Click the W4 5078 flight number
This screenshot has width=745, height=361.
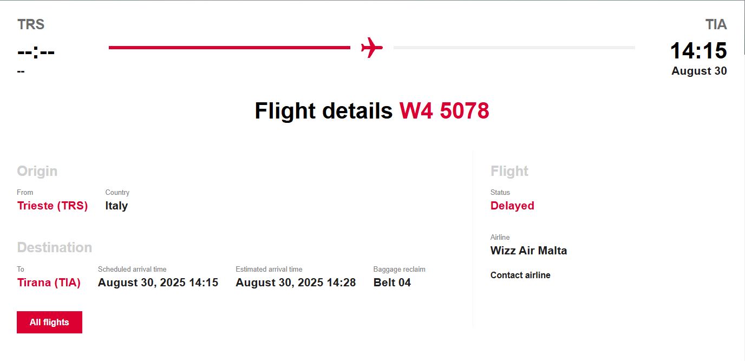[x=444, y=111]
